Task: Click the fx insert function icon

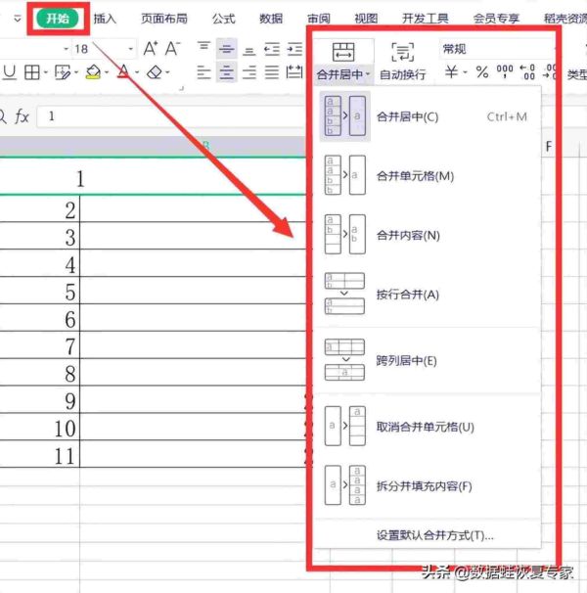Action: pyautogui.click(x=22, y=116)
